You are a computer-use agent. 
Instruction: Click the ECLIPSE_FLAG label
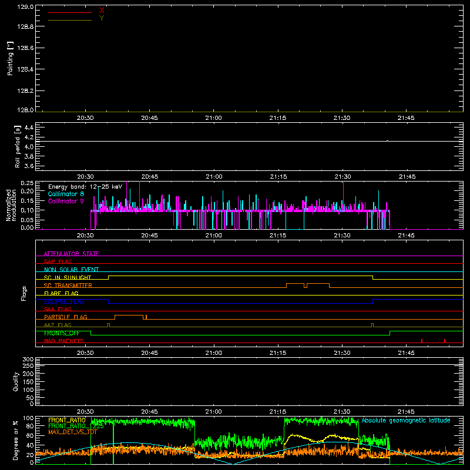pyautogui.click(x=64, y=301)
